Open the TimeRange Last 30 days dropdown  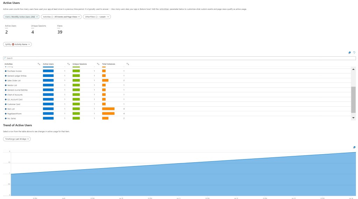coord(17,139)
